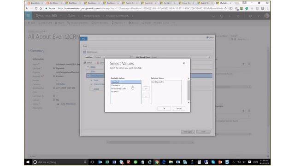This screenshot has width=295, height=166.
Task: Open the Sales area dropdown chevron
Action: pos(79,16)
